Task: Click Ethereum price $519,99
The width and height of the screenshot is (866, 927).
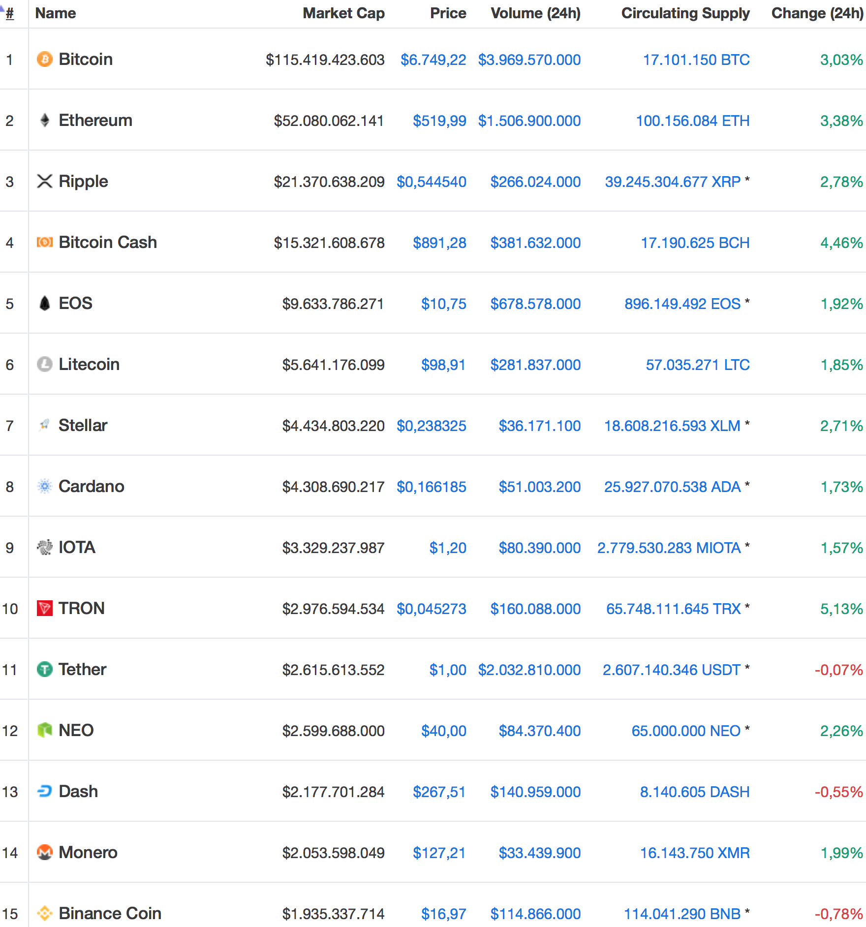Action: tap(440, 121)
